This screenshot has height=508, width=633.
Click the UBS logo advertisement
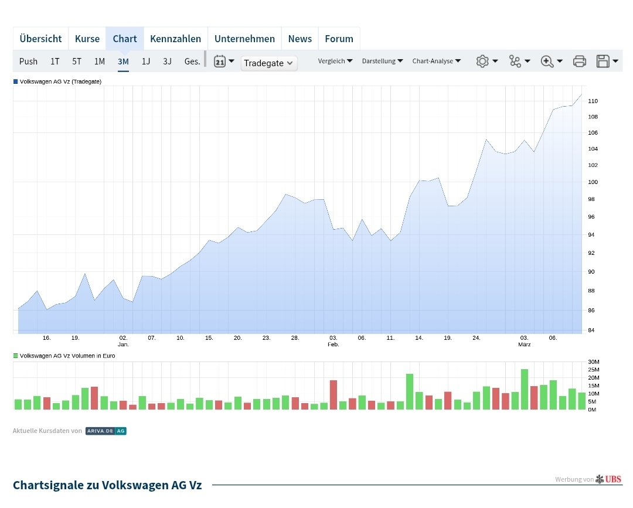pyautogui.click(x=609, y=479)
